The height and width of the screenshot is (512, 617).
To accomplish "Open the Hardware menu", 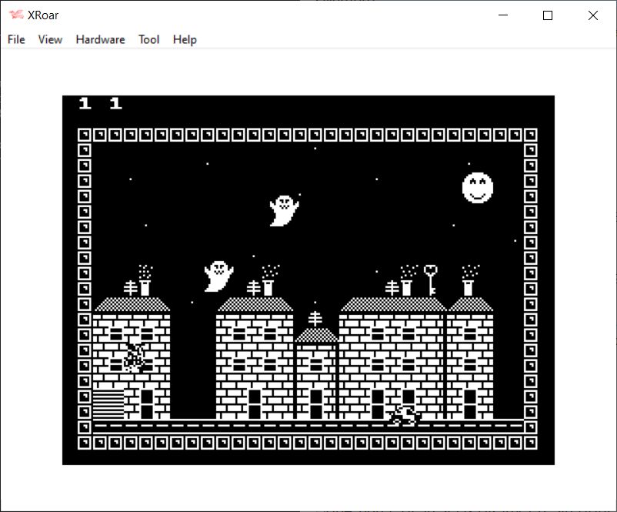I will click(100, 39).
